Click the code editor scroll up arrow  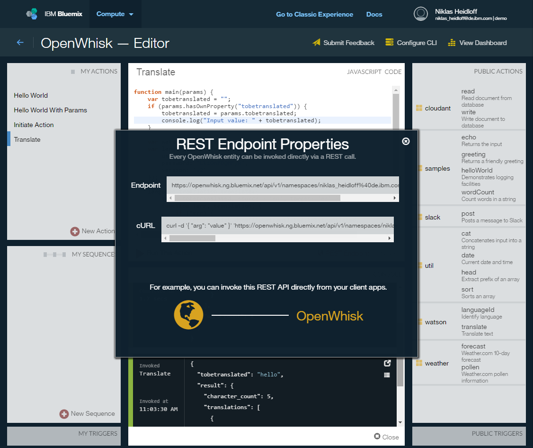396,90
